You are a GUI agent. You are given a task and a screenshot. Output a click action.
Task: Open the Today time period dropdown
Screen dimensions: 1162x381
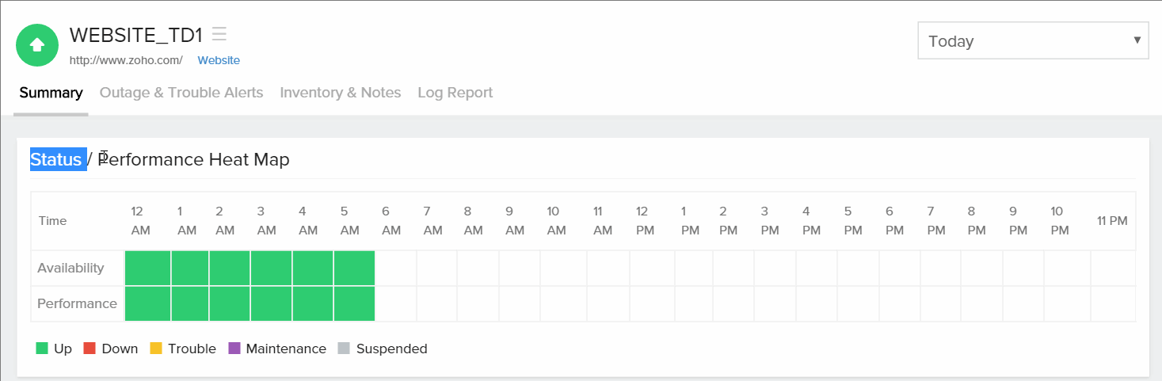pos(1033,40)
